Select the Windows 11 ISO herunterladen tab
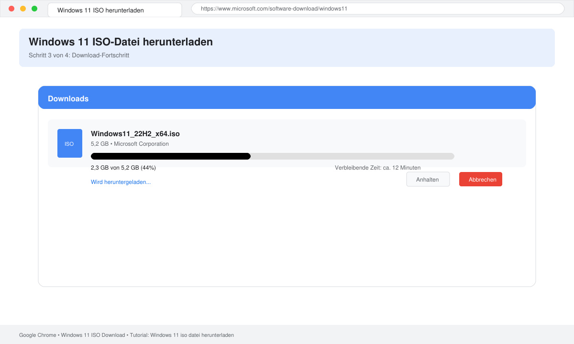The image size is (574, 344). click(115, 10)
